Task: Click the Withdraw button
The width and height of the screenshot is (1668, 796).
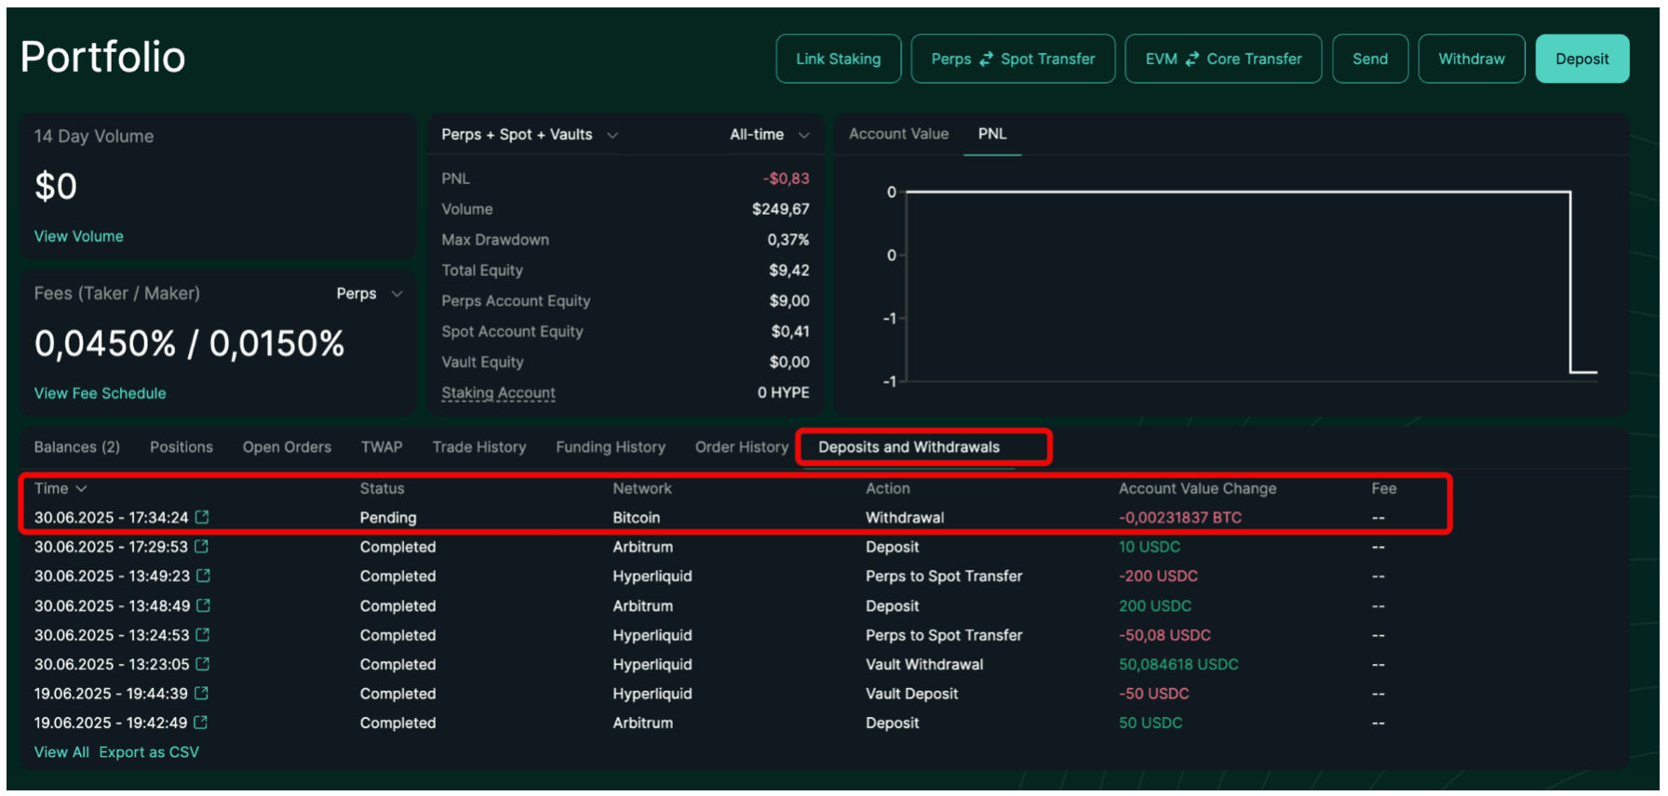Action: point(1471,59)
